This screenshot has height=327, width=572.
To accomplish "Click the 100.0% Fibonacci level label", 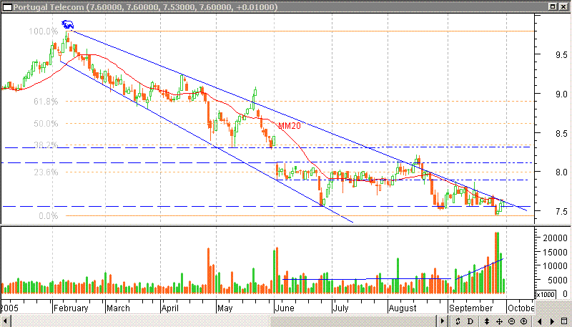I will (x=44, y=31).
